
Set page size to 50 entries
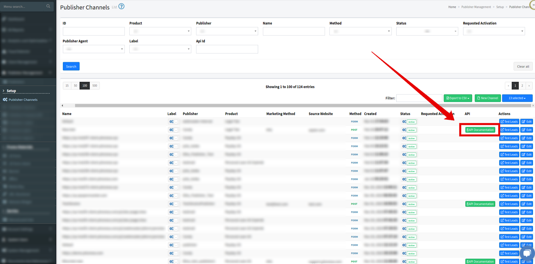(76, 86)
